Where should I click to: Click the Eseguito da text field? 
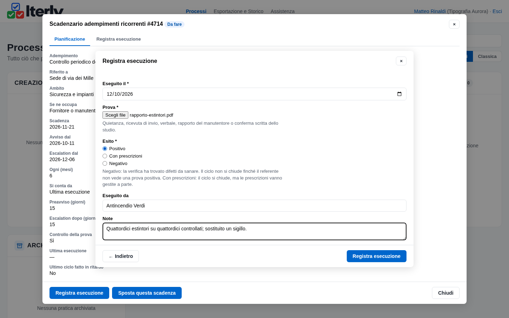[x=255, y=206]
